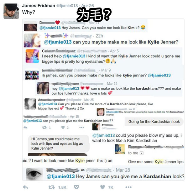The height and width of the screenshot is (193, 188).
Task: Open the James Fridman profile name link
Action: (39, 6)
